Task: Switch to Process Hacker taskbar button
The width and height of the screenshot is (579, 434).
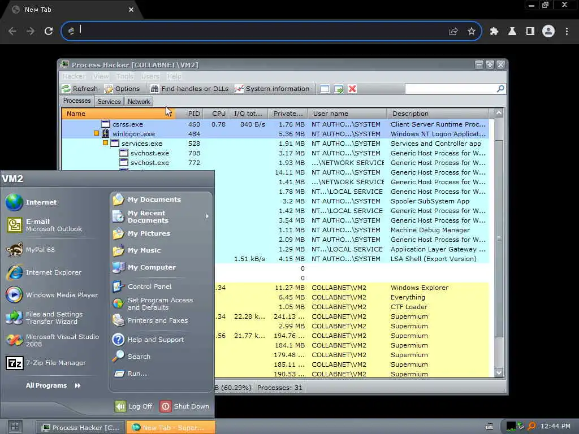Action: (x=80, y=427)
